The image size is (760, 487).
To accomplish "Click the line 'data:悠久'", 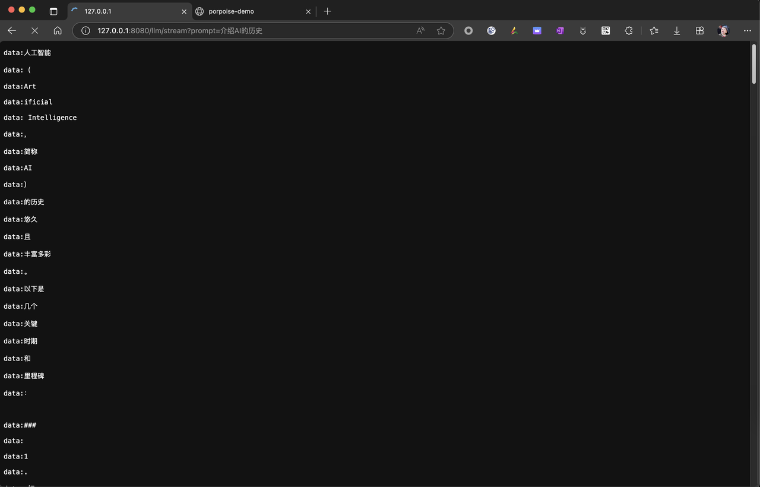I will pyautogui.click(x=21, y=219).
